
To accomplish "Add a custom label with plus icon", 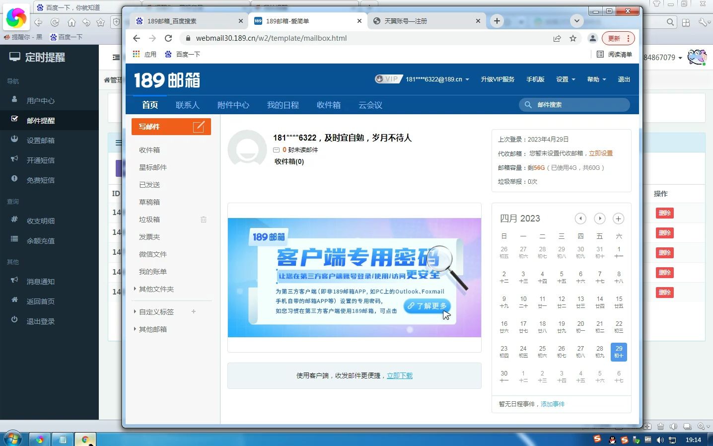I will coord(194,311).
